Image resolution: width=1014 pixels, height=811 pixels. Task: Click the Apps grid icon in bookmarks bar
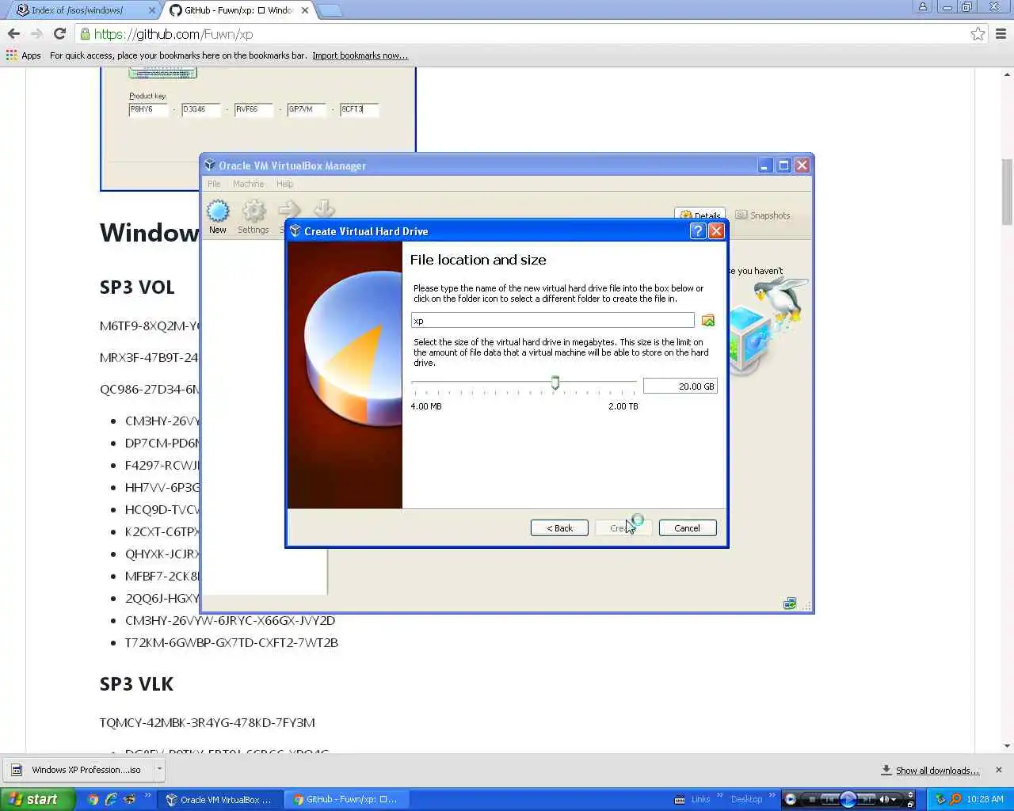(x=11, y=55)
